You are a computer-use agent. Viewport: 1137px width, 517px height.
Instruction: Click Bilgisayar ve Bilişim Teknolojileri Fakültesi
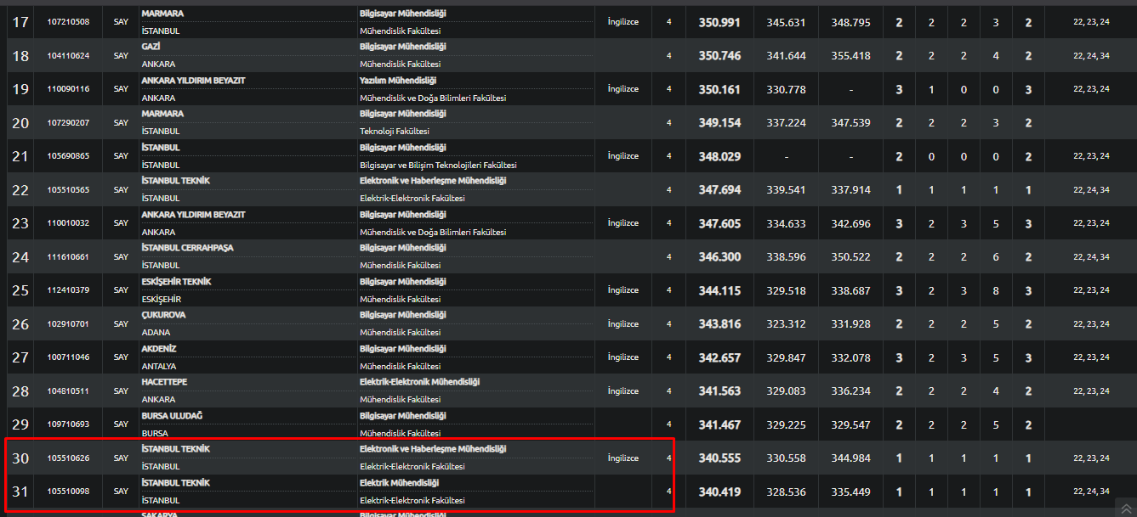point(438,165)
